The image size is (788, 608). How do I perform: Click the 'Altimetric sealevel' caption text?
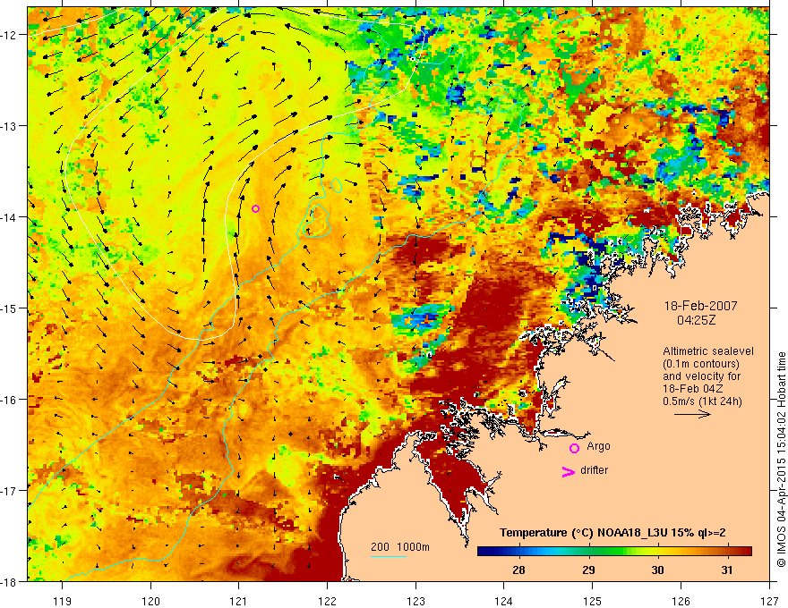[x=708, y=351]
